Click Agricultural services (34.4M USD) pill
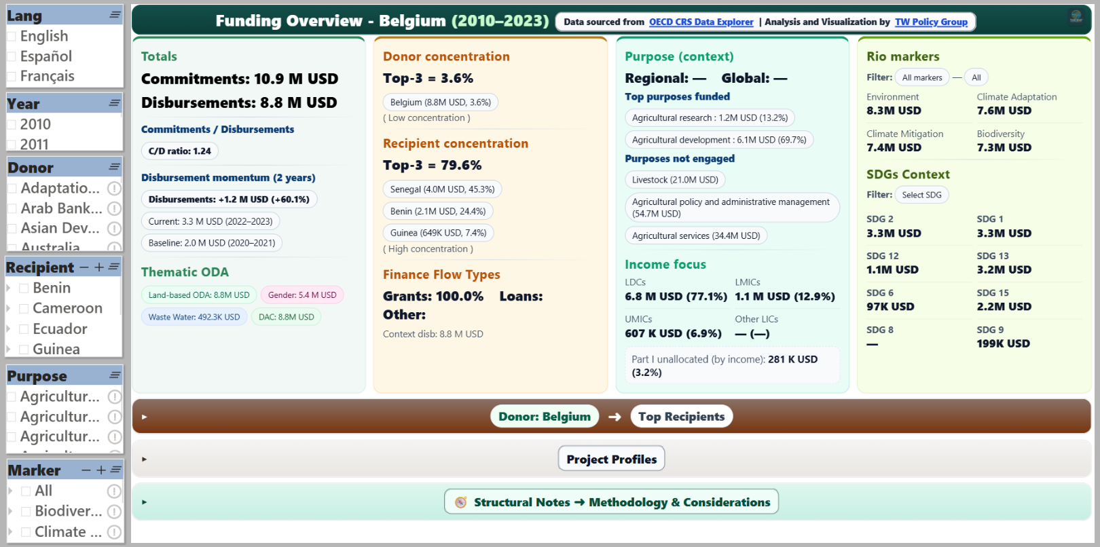Viewport: 1100px width, 547px height. point(696,235)
